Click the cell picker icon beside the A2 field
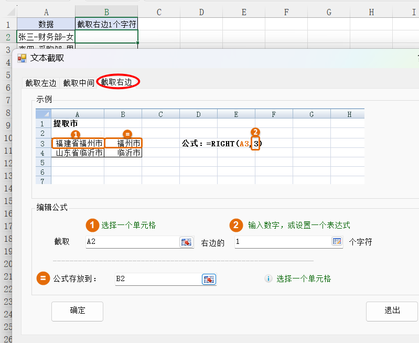Viewport: 419px width, 343px height. [x=186, y=242]
